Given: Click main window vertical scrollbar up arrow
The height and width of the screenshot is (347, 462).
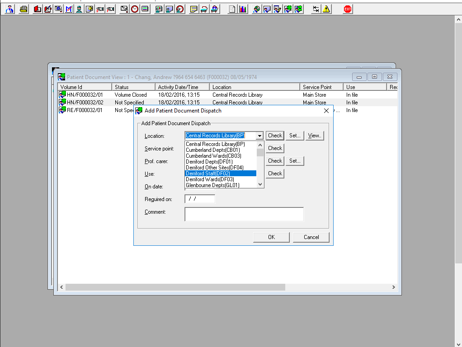Looking at the screenshot, I should [x=458, y=20].
